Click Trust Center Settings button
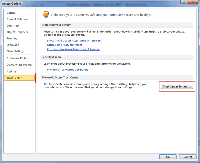 click(x=177, y=86)
